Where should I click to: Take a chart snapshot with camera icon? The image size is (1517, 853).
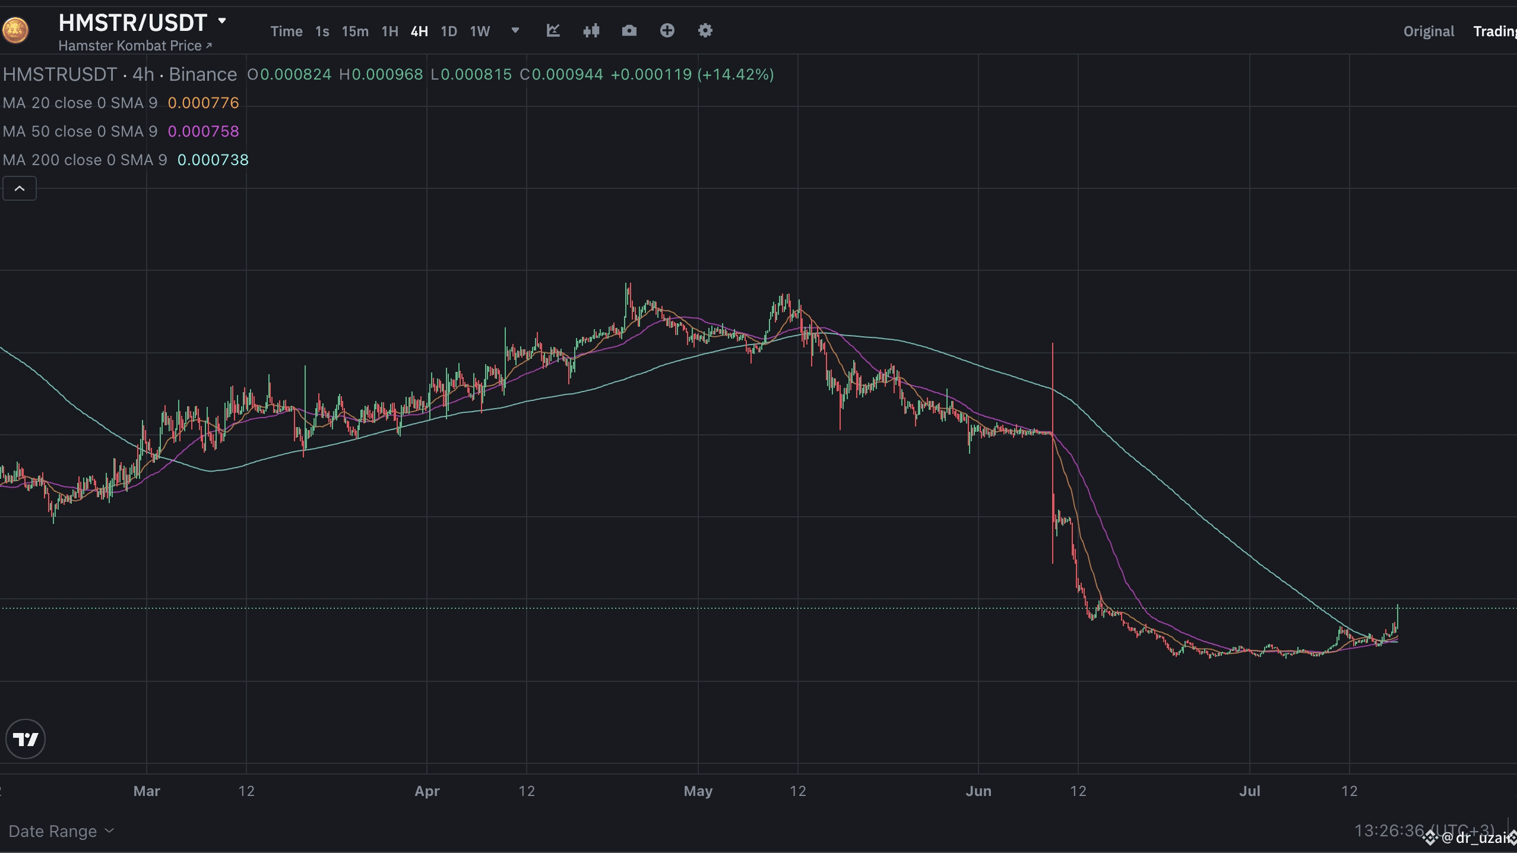tap(629, 31)
